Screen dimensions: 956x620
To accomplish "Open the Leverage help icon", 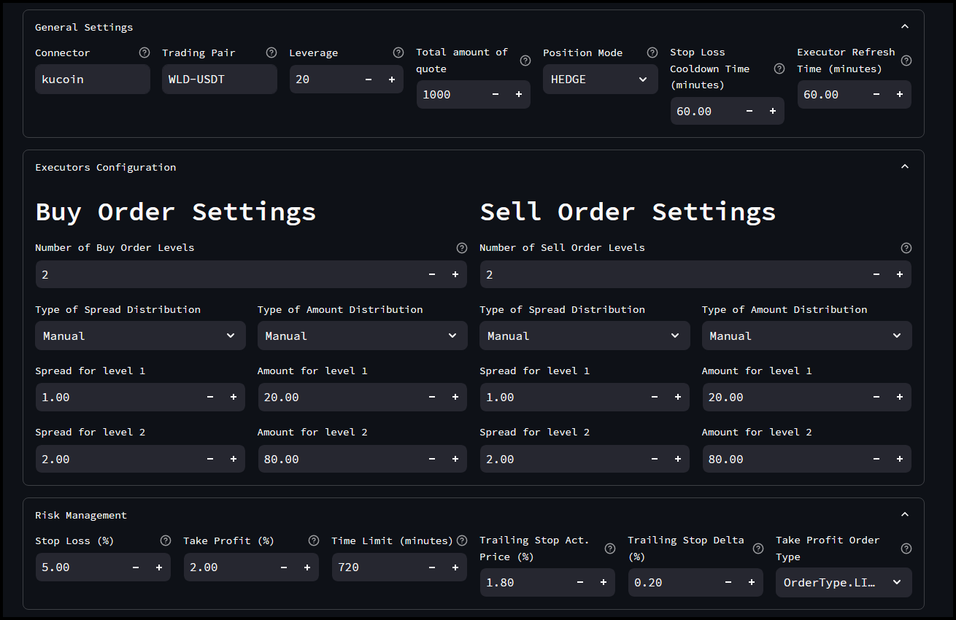I will [x=398, y=53].
